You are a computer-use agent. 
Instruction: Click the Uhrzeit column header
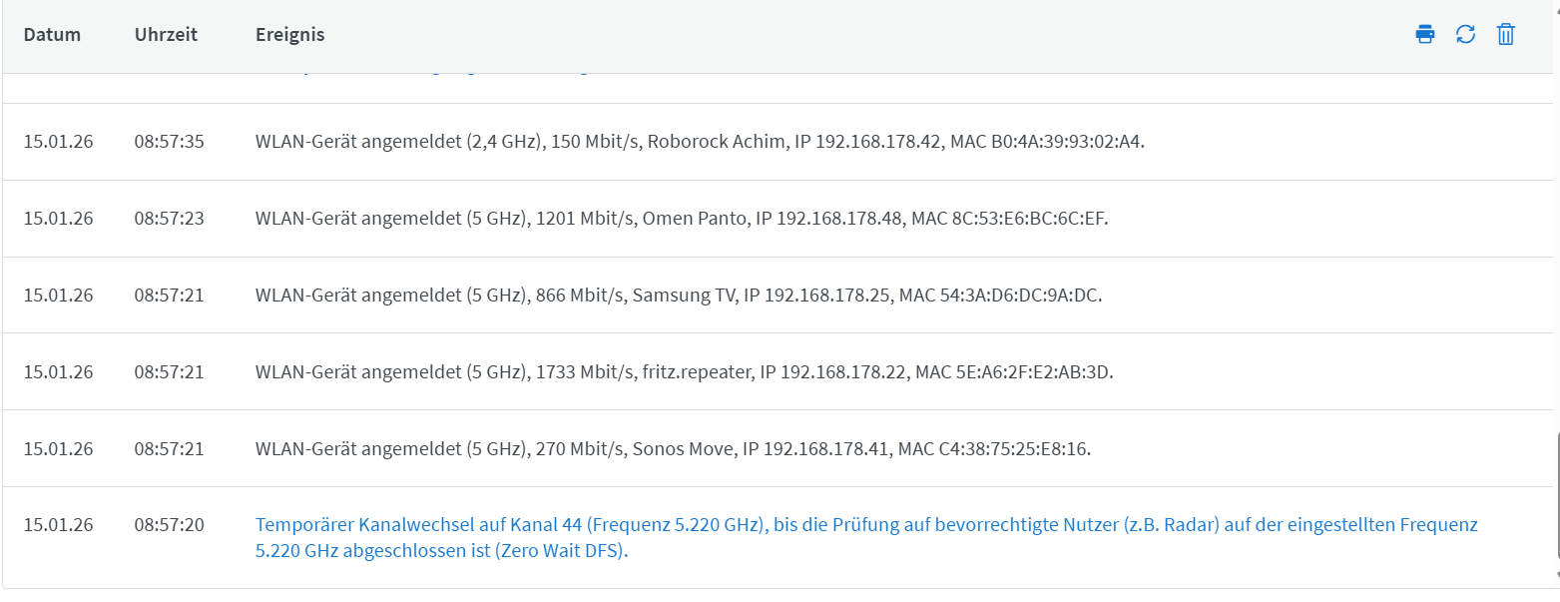pos(166,35)
